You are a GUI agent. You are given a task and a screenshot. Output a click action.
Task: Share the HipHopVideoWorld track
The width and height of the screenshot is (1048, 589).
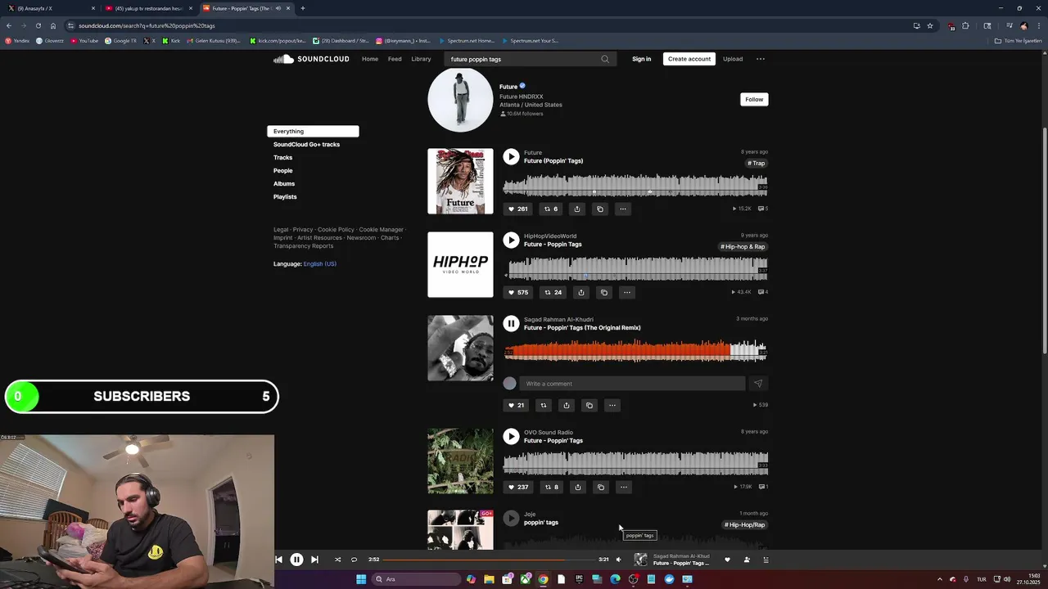click(x=581, y=292)
